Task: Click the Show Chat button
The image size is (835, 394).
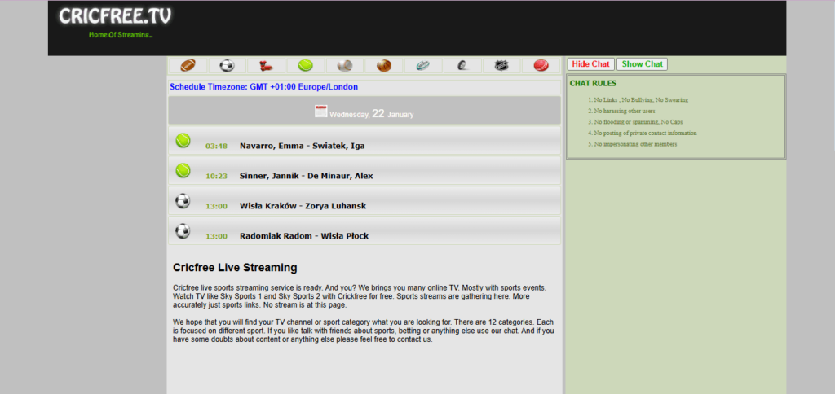Action: pyautogui.click(x=643, y=64)
